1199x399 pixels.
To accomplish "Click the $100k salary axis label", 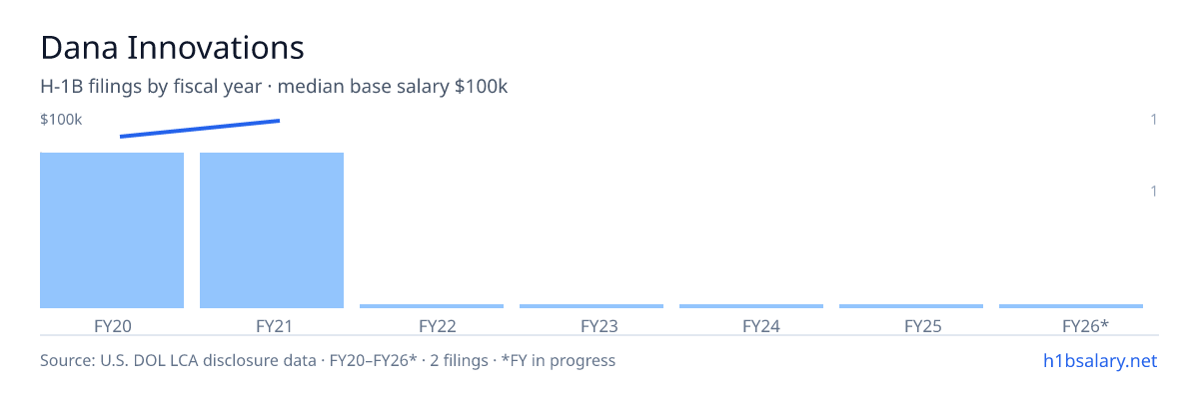I will (61, 120).
